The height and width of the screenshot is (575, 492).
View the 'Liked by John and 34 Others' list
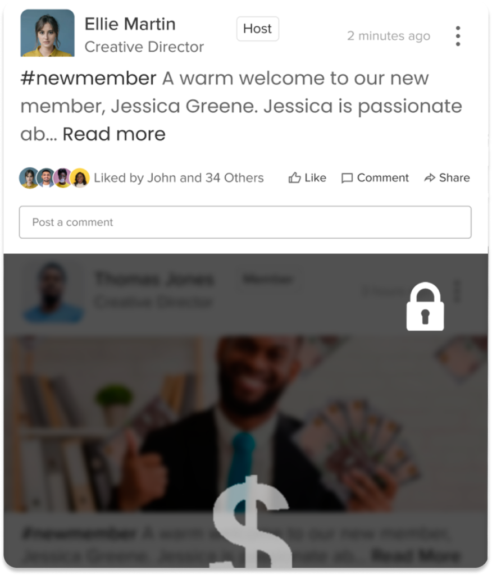click(x=179, y=178)
